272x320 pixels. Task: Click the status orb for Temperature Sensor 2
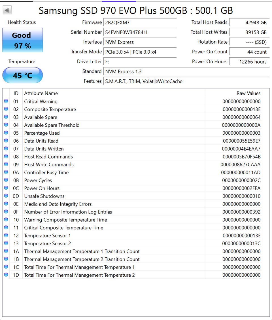[x=6, y=243]
